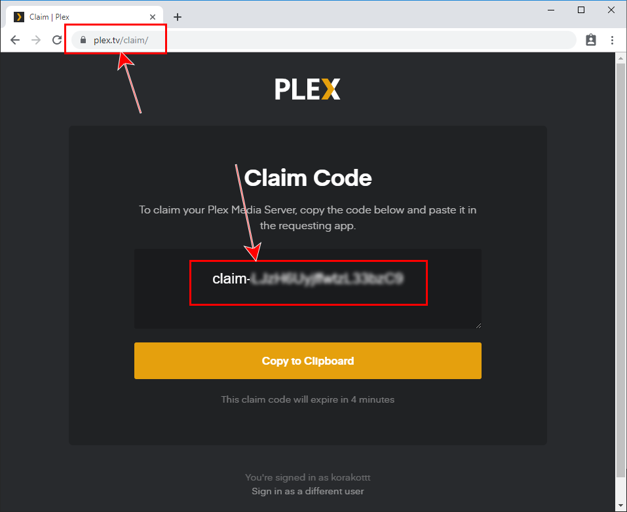
Task: Click Sign in as a different user
Action: 307,491
